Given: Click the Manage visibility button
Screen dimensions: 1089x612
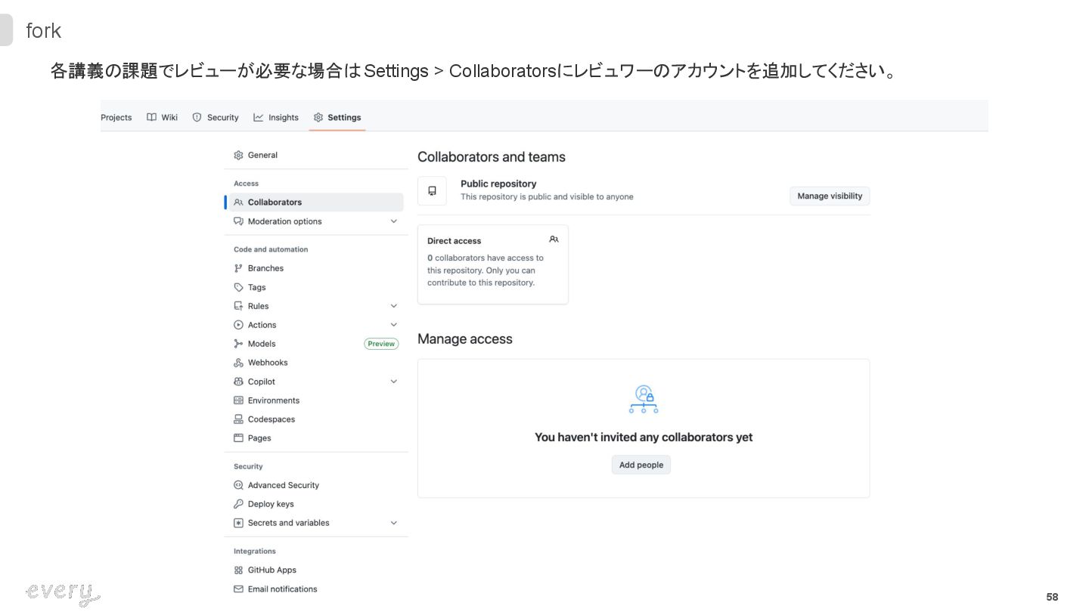Looking at the screenshot, I should coord(830,196).
